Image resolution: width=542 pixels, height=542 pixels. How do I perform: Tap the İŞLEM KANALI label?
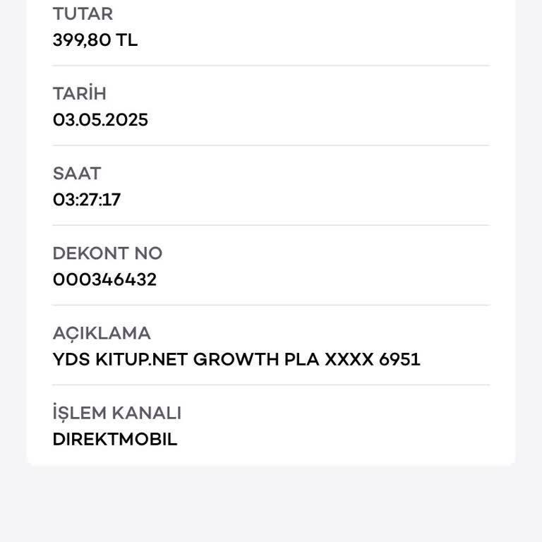click(x=116, y=412)
